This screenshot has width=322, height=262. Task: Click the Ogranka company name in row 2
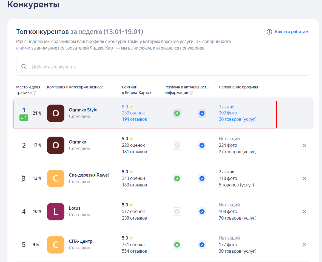pyautogui.click(x=78, y=142)
